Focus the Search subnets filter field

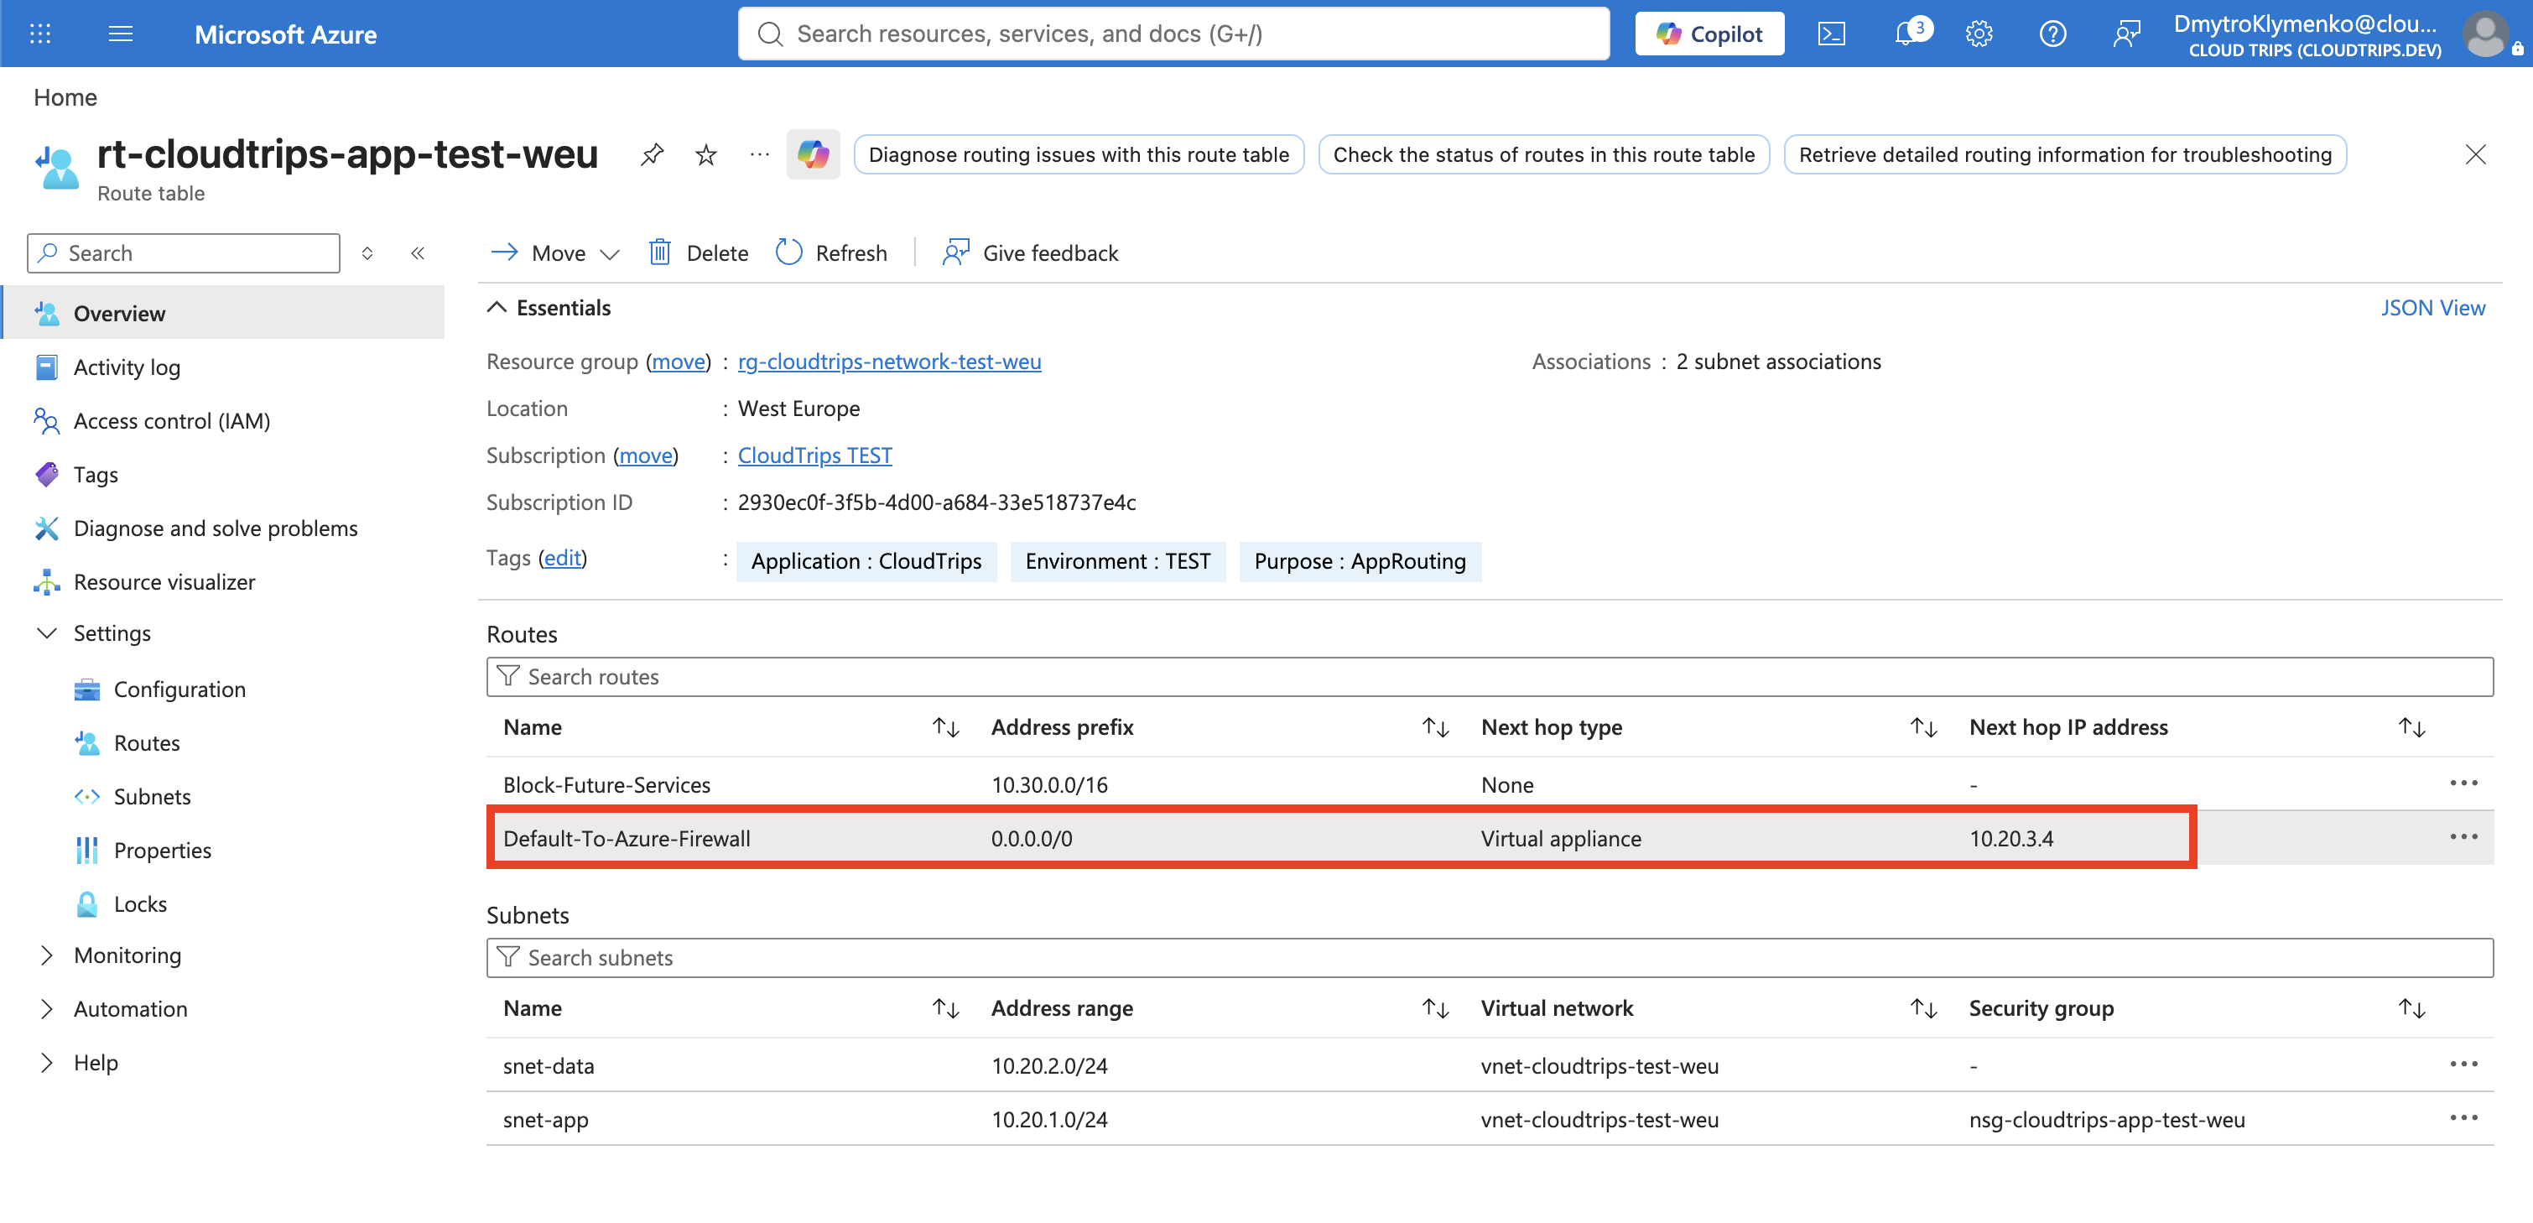tap(1490, 958)
